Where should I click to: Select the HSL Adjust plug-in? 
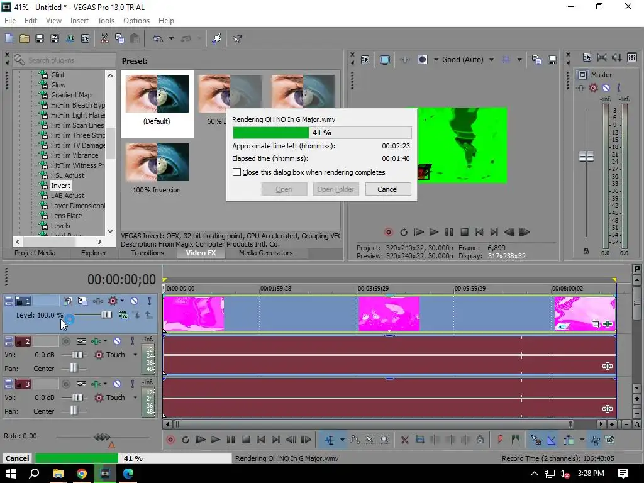[67, 175]
